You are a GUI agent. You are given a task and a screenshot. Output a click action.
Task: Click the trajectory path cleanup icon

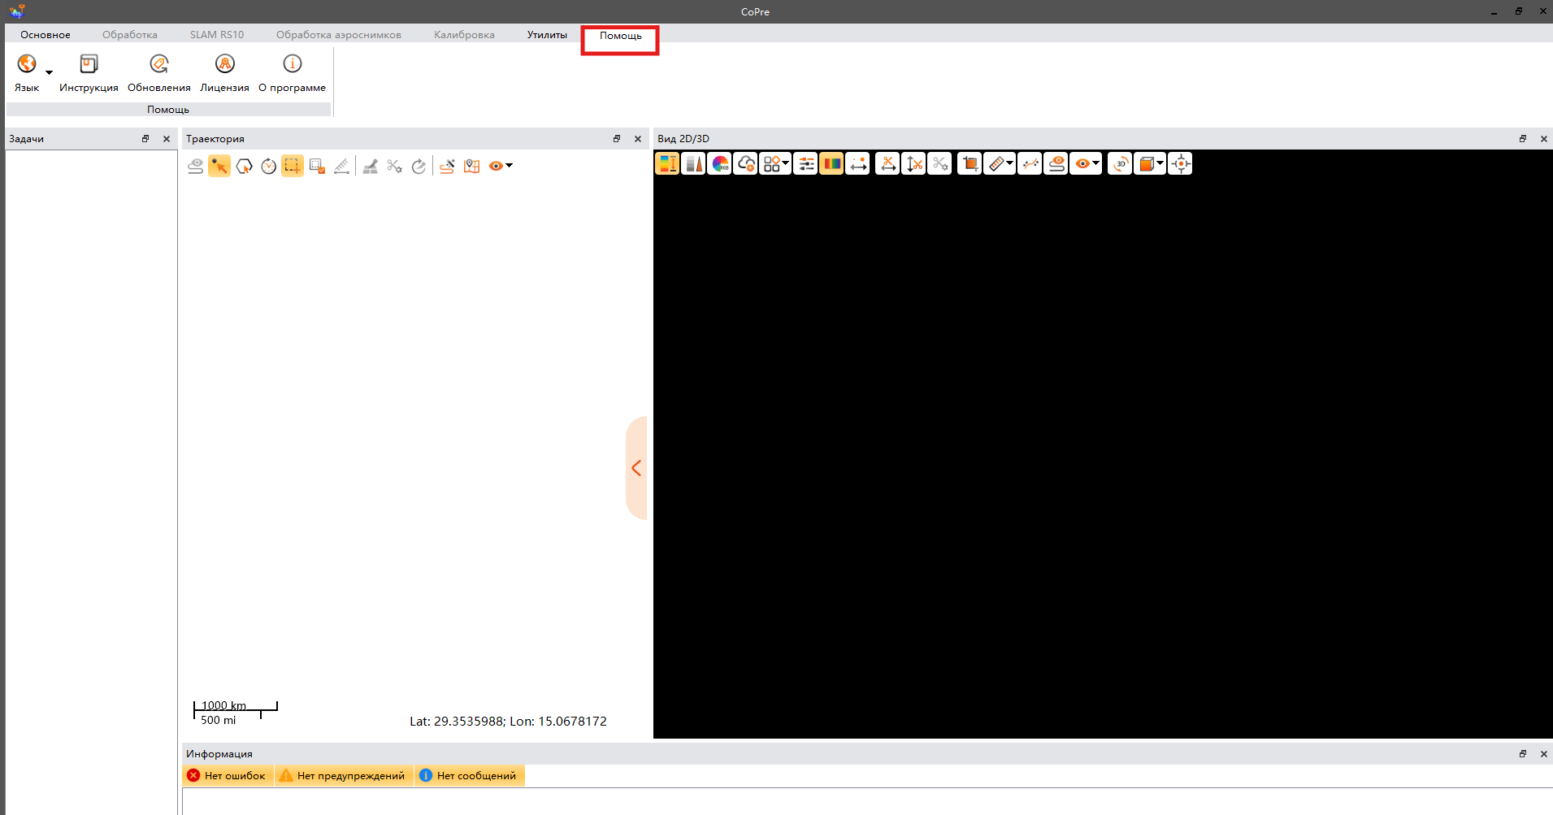pos(447,166)
